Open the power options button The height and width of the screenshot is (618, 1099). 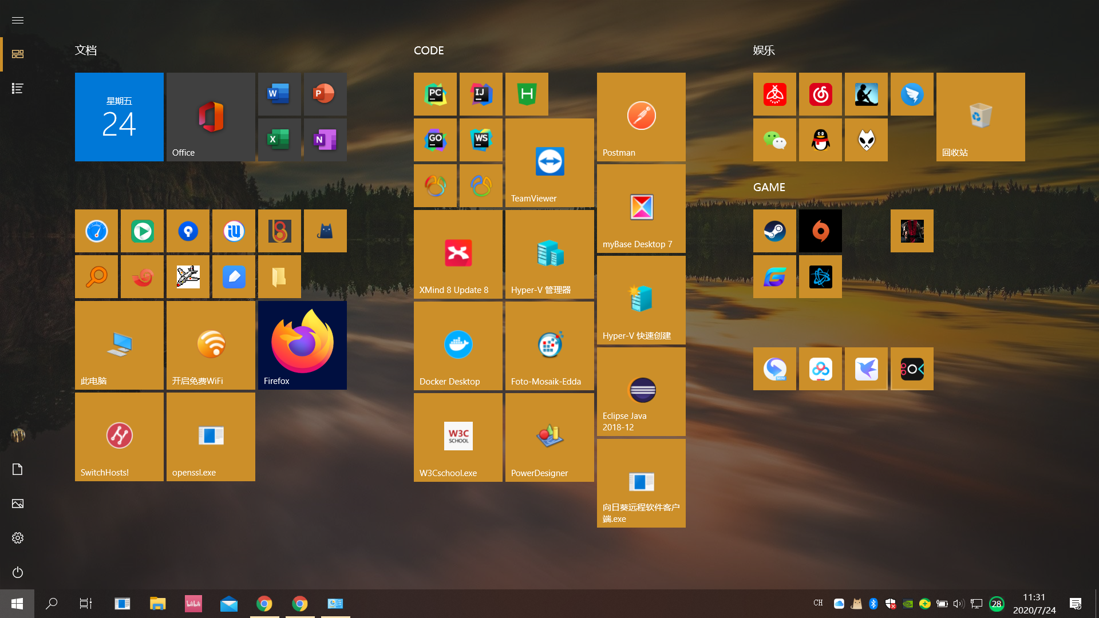coord(18,572)
